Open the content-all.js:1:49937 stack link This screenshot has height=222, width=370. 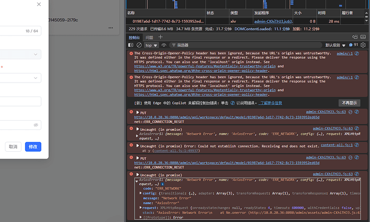coord(176,151)
